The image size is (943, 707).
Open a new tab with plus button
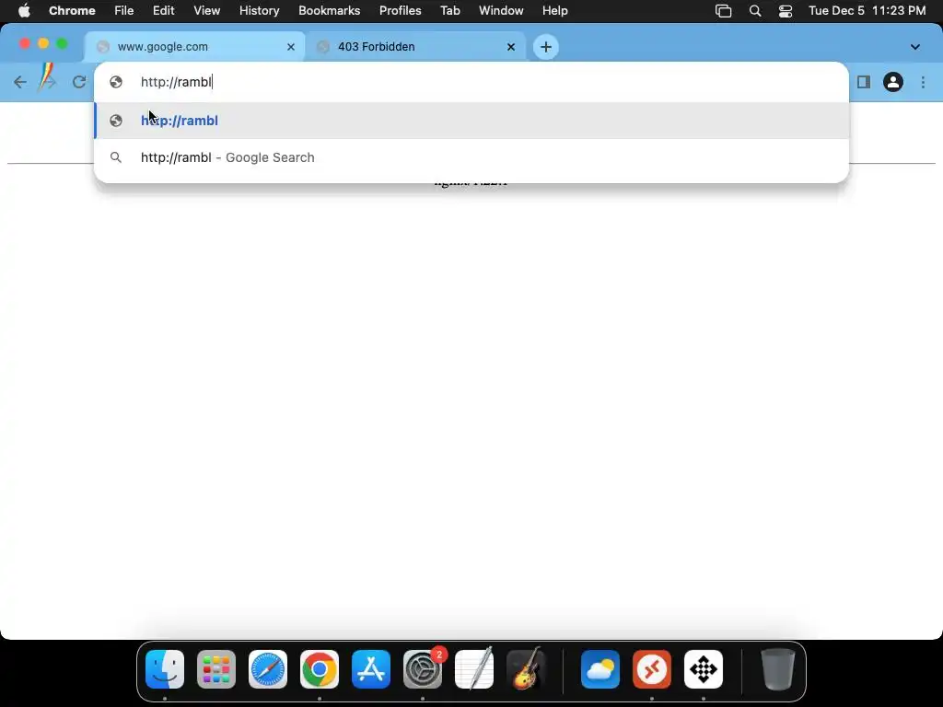546,47
